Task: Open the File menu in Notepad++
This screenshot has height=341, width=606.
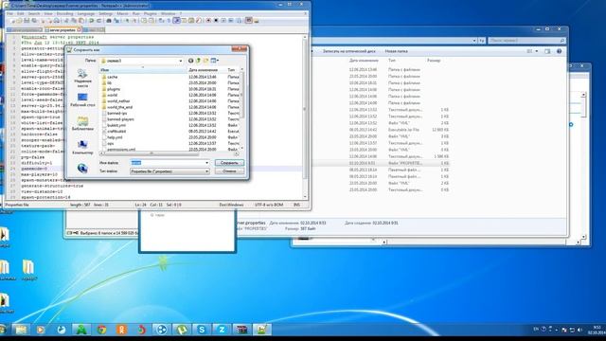Action: tap(9, 13)
